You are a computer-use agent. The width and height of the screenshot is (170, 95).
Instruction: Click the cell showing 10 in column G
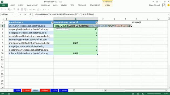pyautogui.click(x=76, y=29)
